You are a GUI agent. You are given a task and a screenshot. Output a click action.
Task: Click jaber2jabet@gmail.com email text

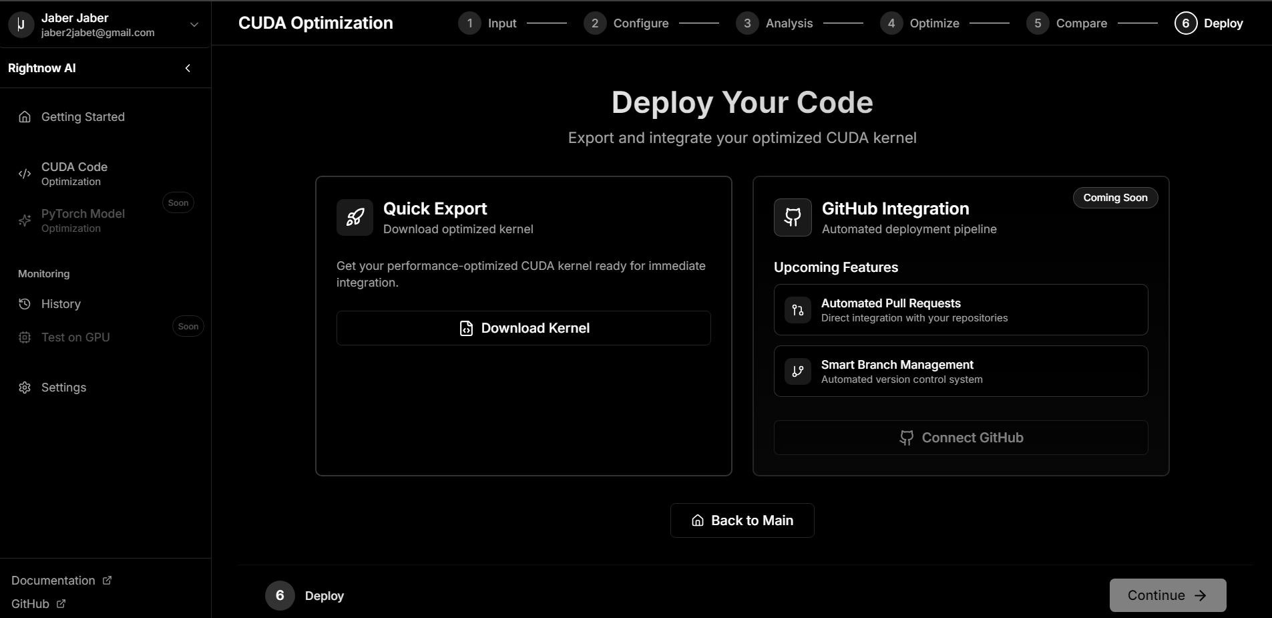point(98,33)
